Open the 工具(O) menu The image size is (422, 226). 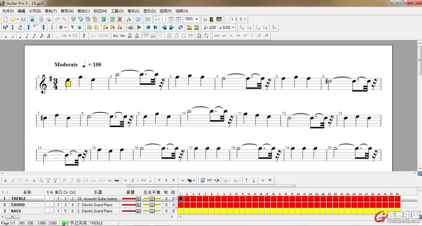[117, 11]
